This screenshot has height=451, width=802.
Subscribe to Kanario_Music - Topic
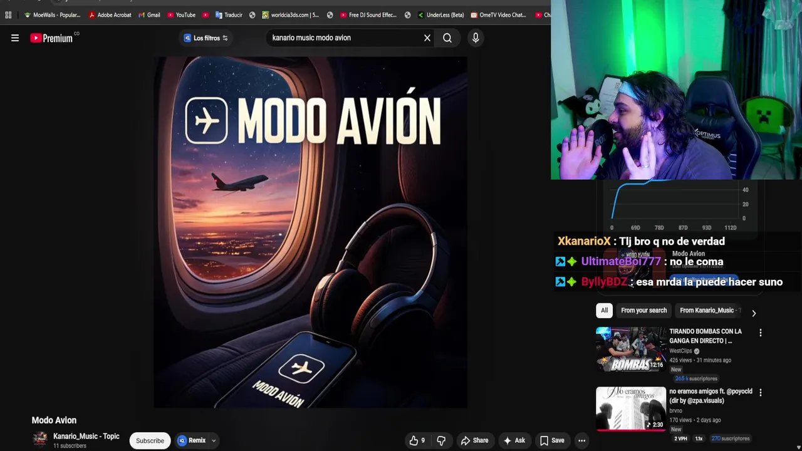(x=150, y=440)
